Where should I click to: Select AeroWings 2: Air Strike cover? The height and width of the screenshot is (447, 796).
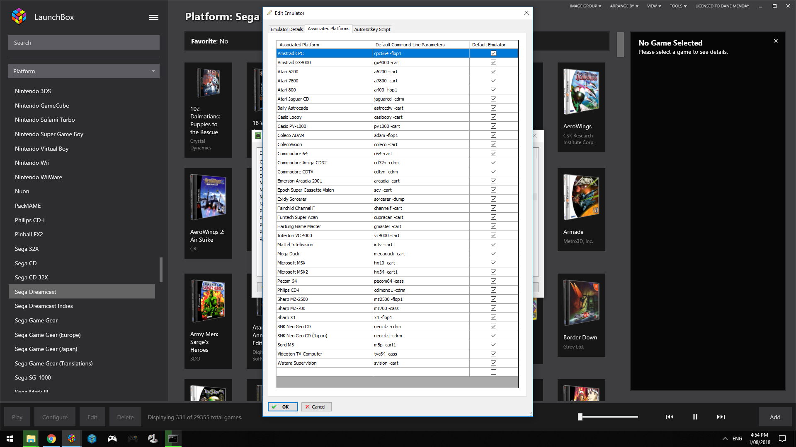pos(208,197)
